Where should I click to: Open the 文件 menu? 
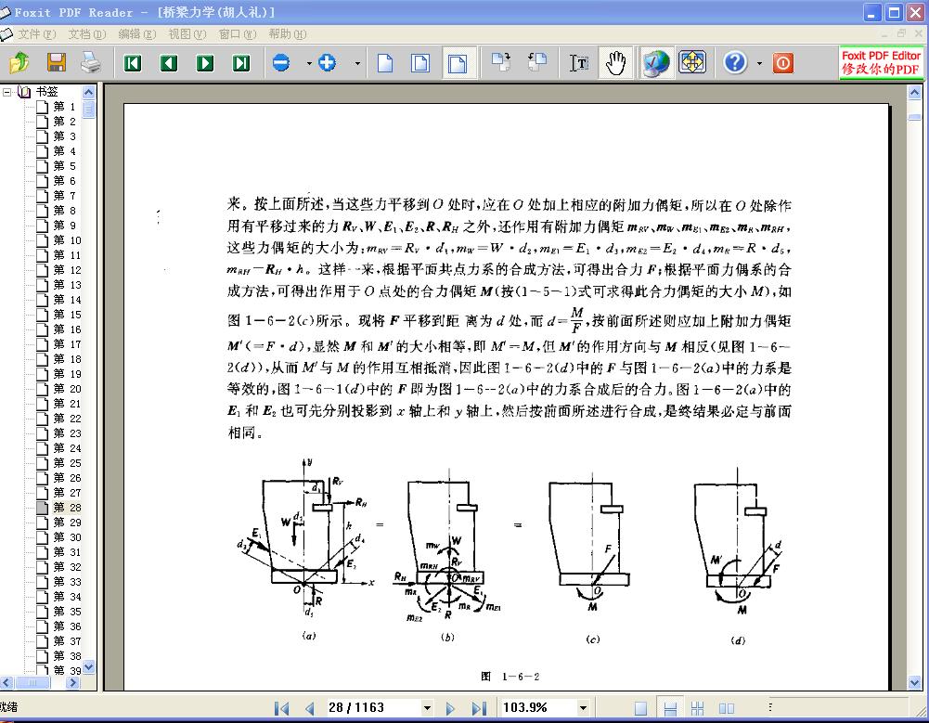pyautogui.click(x=35, y=34)
